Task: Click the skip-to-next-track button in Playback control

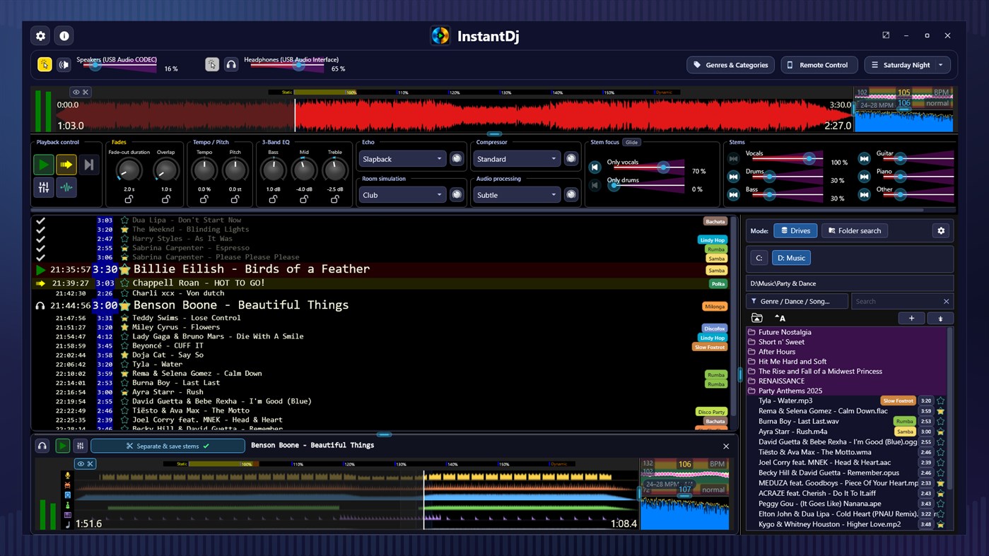Action: point(89,165)
